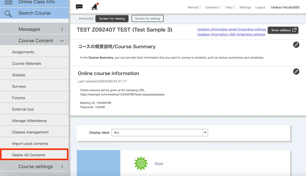
Task: Click the green Zoom gear icon
Action: [x=141, y=163]
